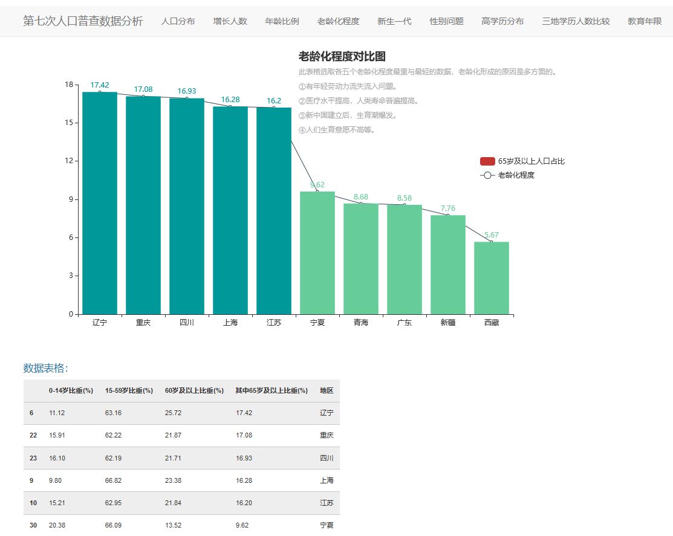Click the 老龄化程度 legend label text
This screenshot has width=673, height=536.
coord(516,175)
